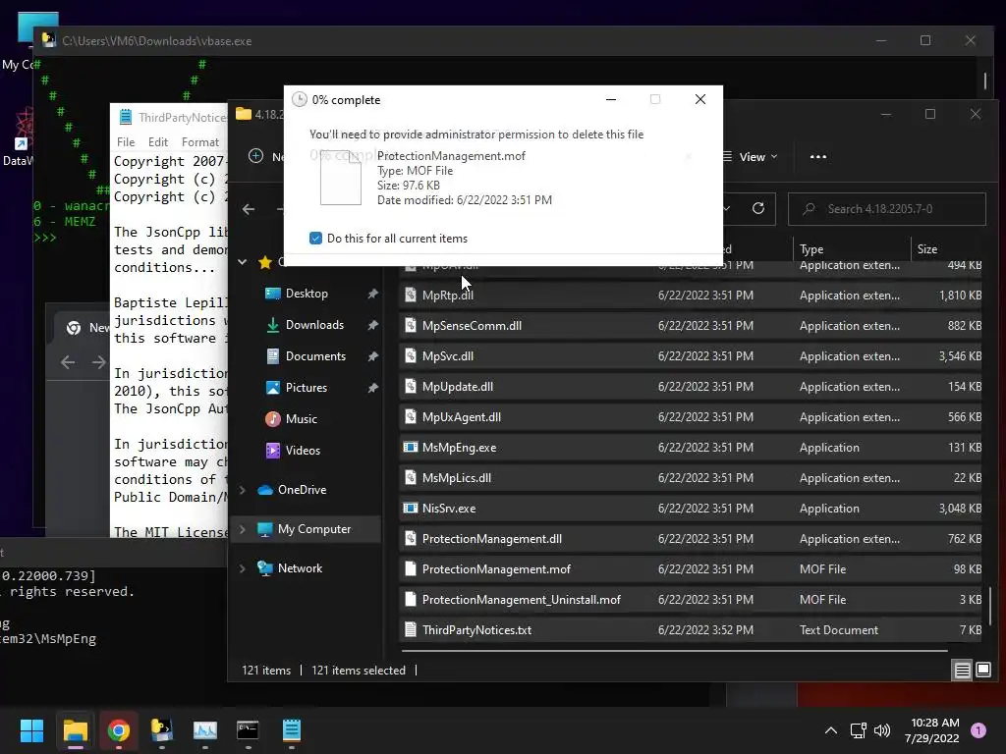The height and width of the screenshot is (754, 1006).
Task: Select the ProtectionManagement.dll file
Action: [691, 539]
